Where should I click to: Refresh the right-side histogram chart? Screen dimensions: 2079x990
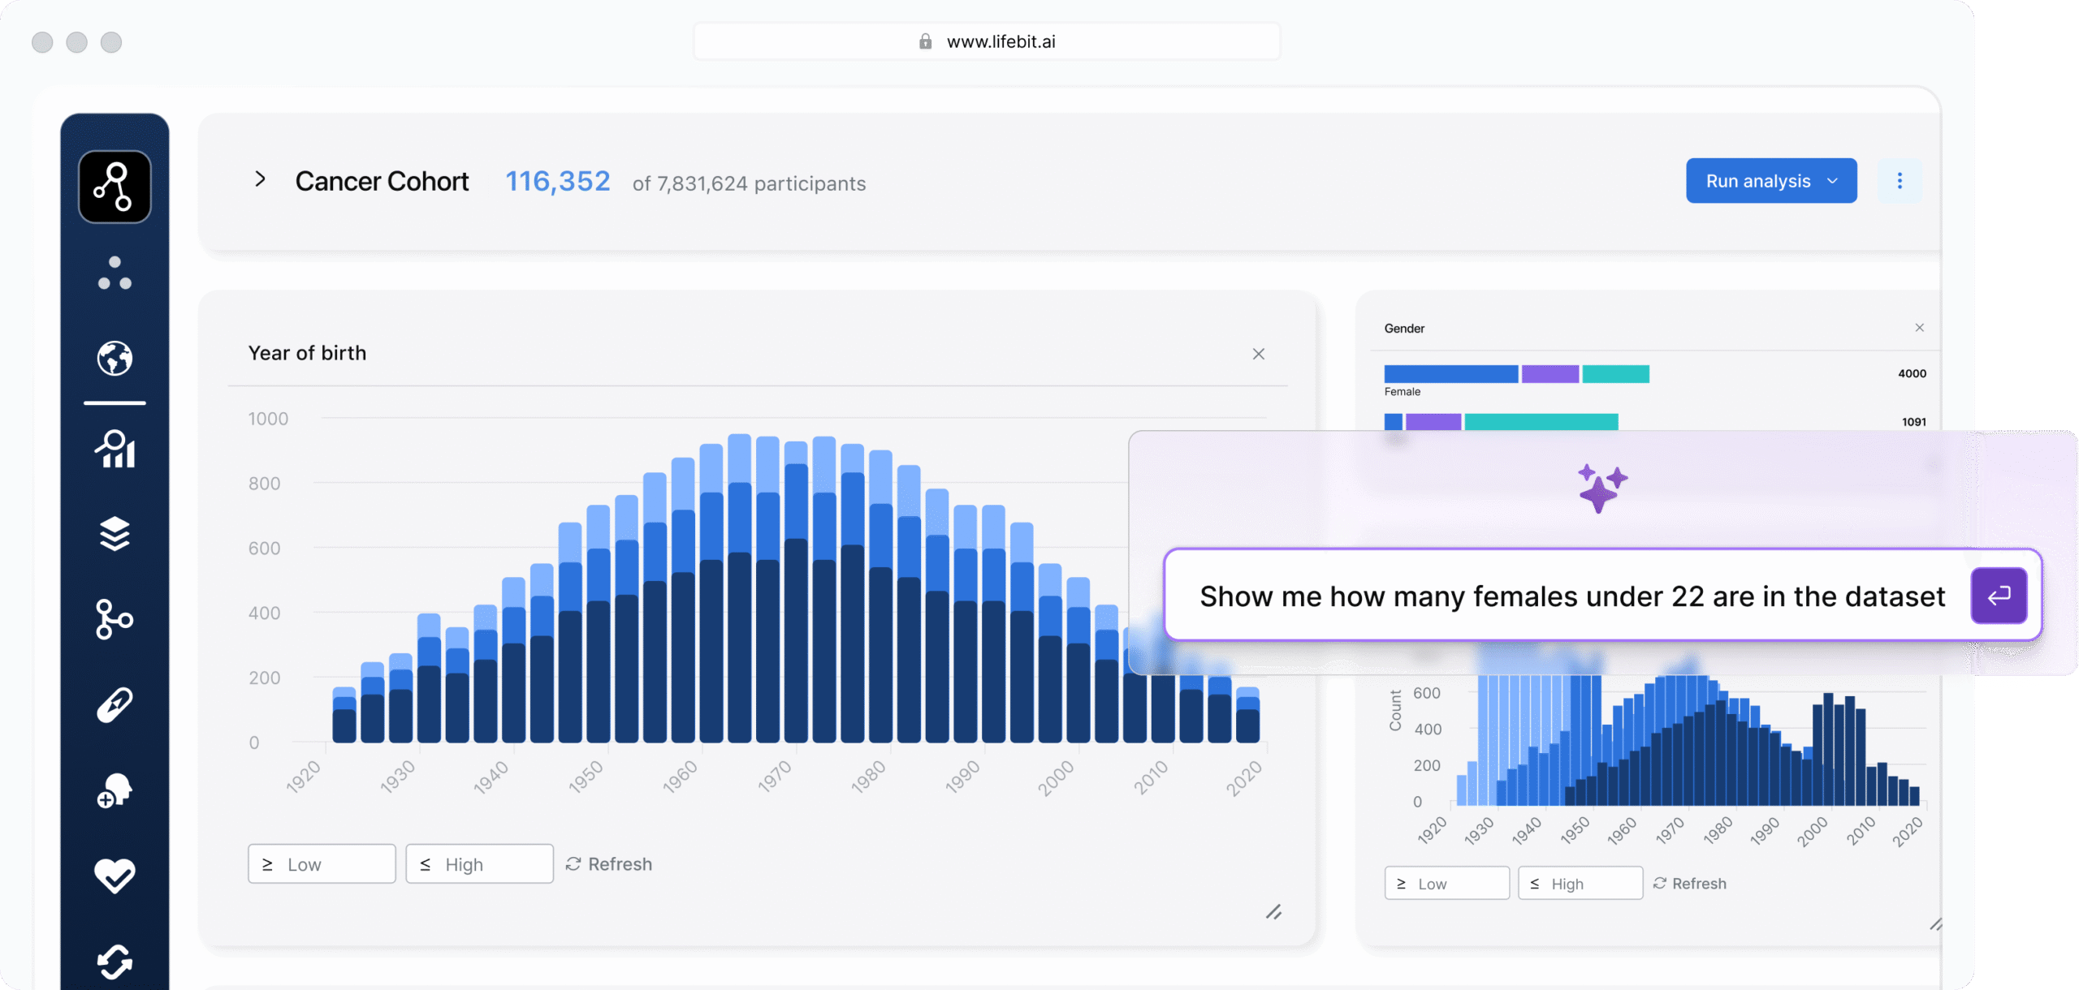pos(1690,884)
